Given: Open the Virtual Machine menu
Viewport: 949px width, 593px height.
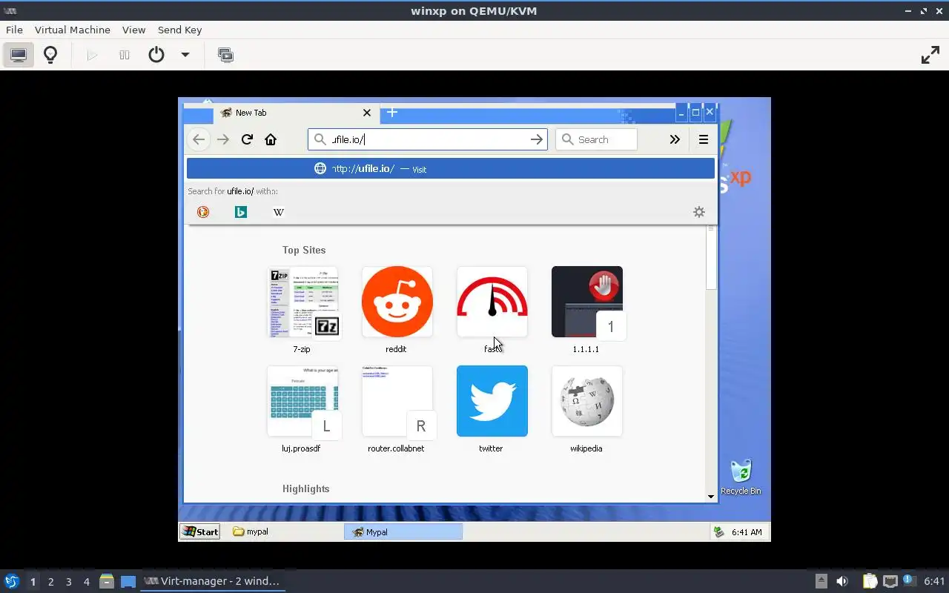Looking at the screenshot, I should 73,30.
